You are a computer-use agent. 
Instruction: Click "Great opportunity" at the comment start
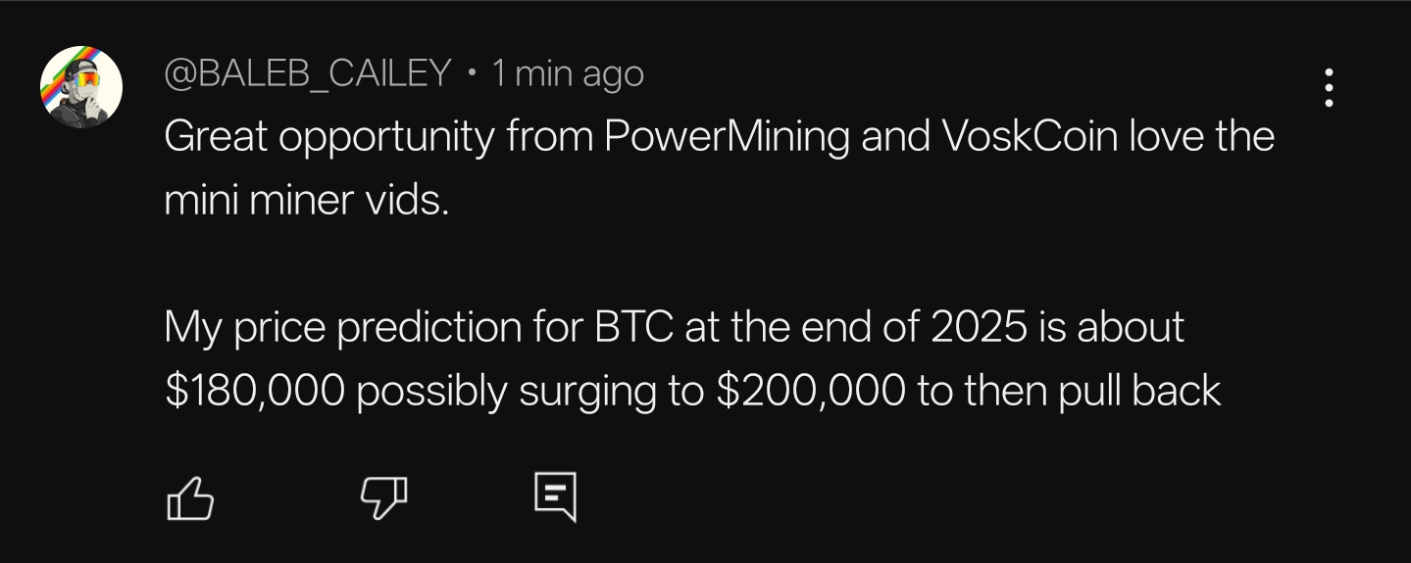(329, 137)
